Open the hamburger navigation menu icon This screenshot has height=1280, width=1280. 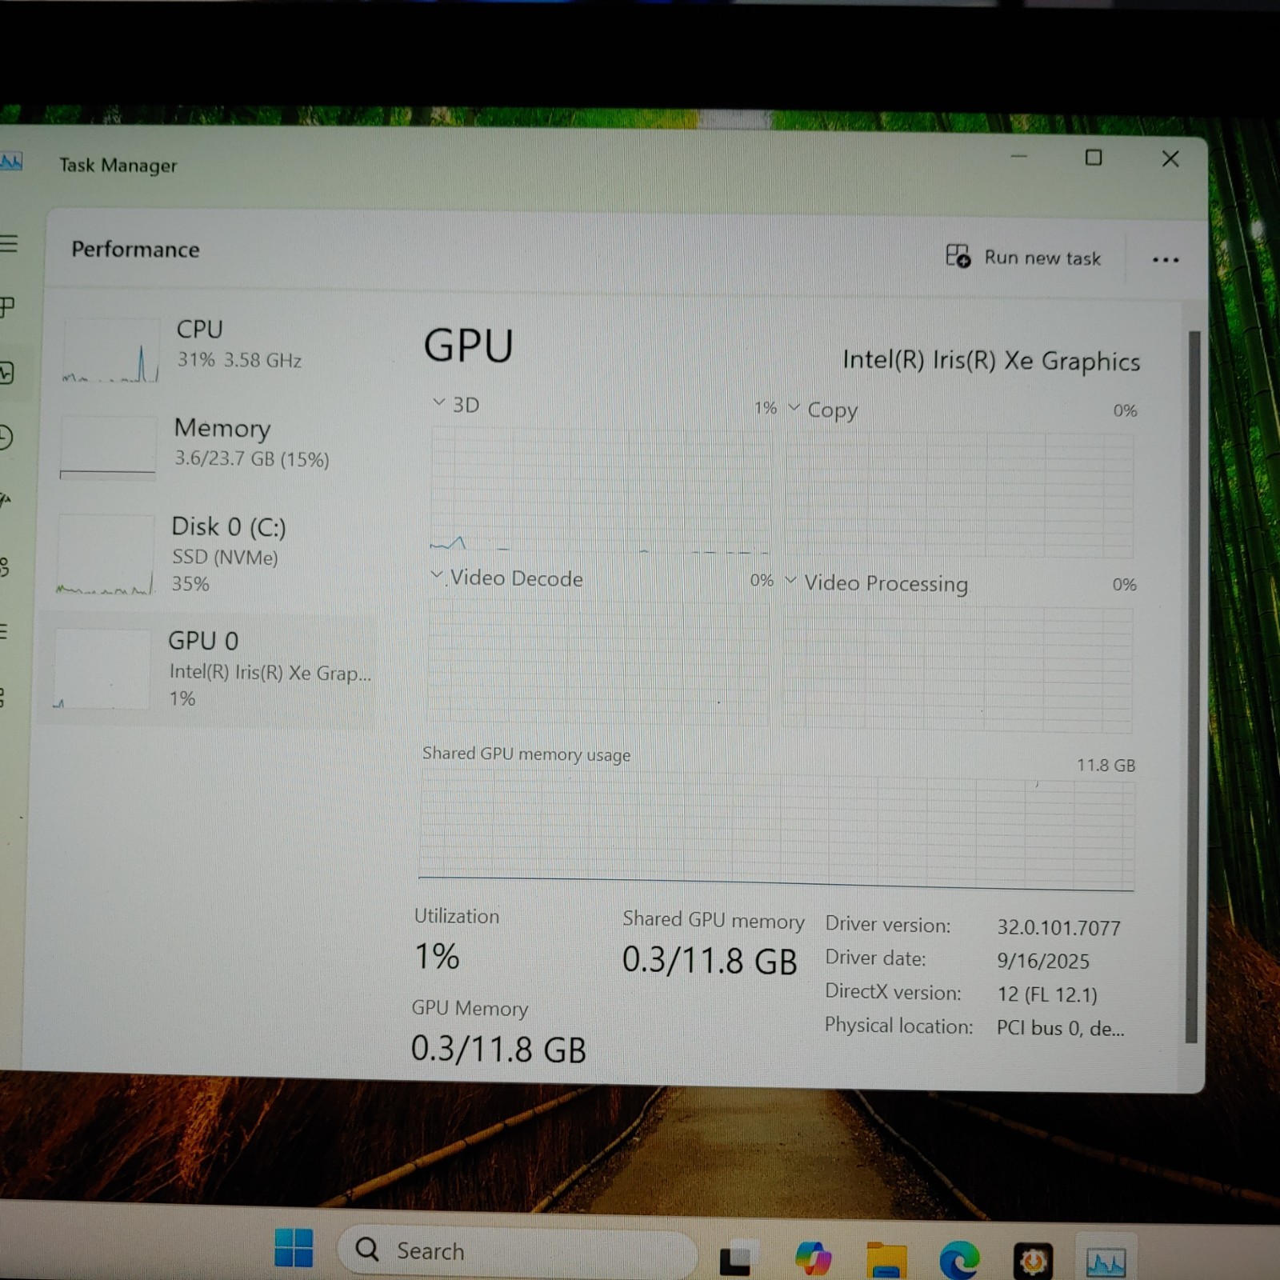(8, 243)
